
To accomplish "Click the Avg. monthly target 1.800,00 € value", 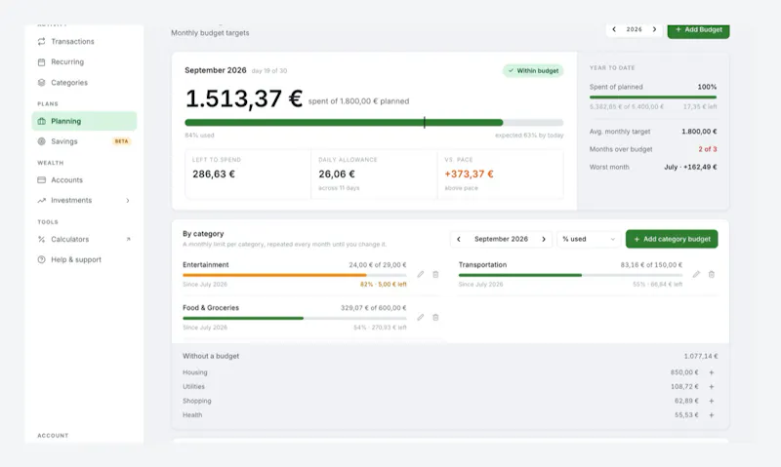I will (x=699, y=132).
